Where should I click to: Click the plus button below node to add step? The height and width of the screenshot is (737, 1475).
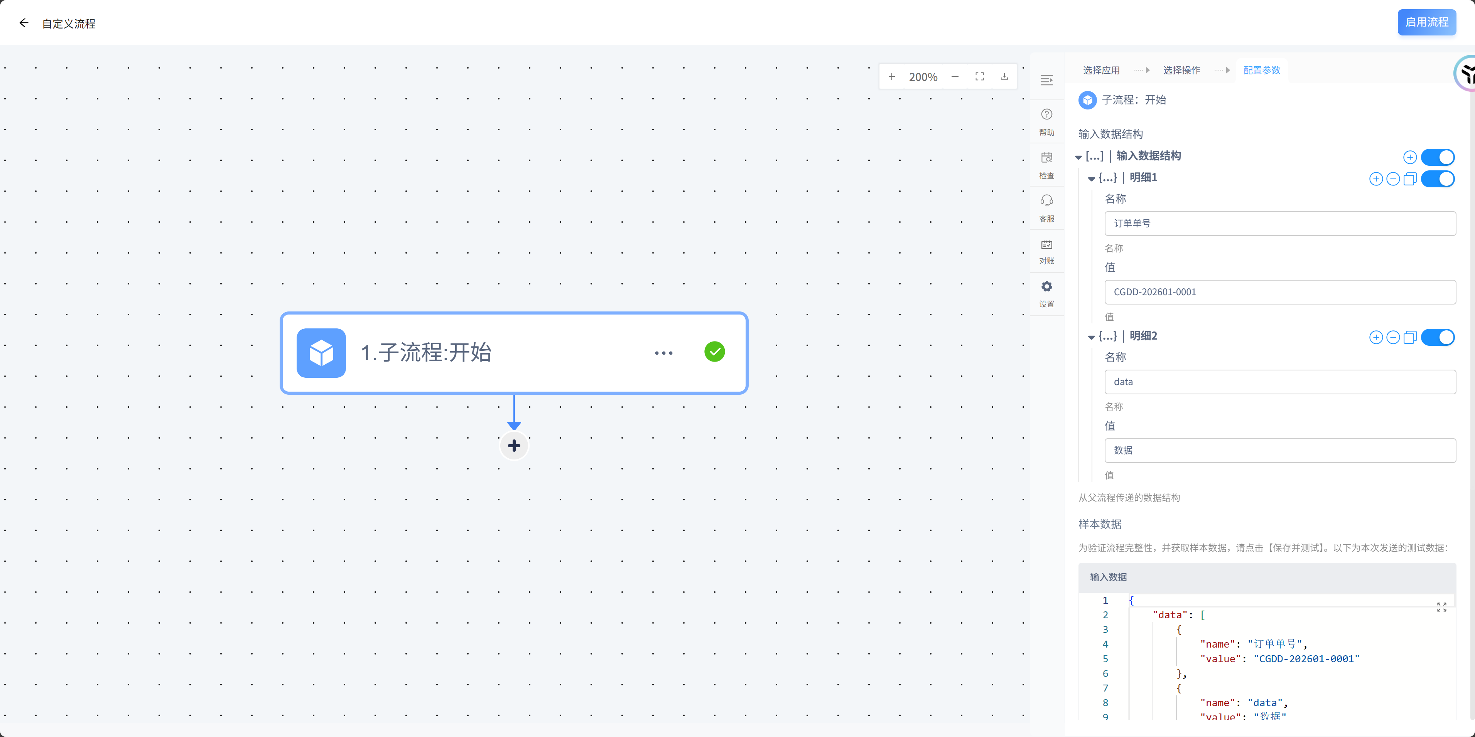514,446
